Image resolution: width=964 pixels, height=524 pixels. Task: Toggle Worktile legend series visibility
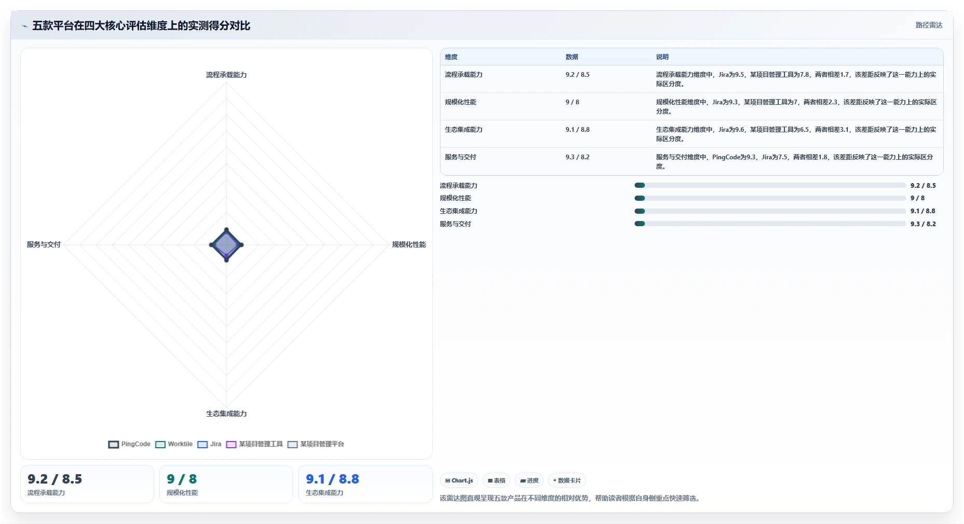174,444
